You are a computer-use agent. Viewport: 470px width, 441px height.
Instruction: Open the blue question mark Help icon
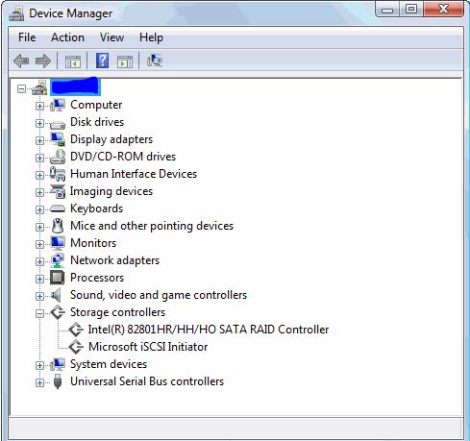click(x=102, y=61)
